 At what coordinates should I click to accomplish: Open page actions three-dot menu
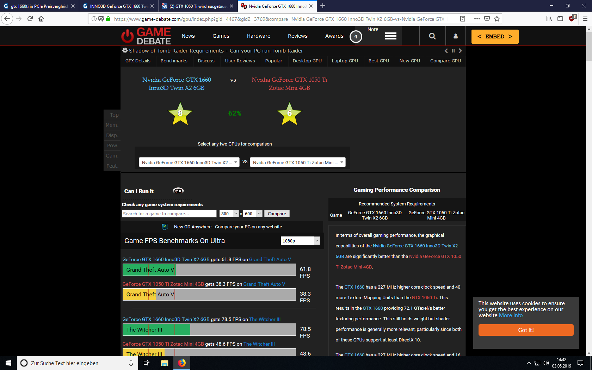point(477,19)
